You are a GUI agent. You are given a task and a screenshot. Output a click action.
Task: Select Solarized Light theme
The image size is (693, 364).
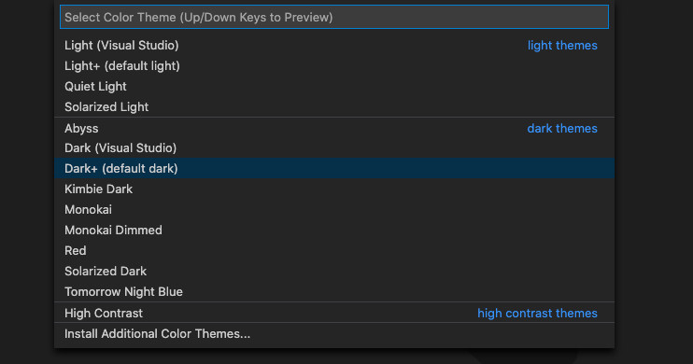pos(334,107)
